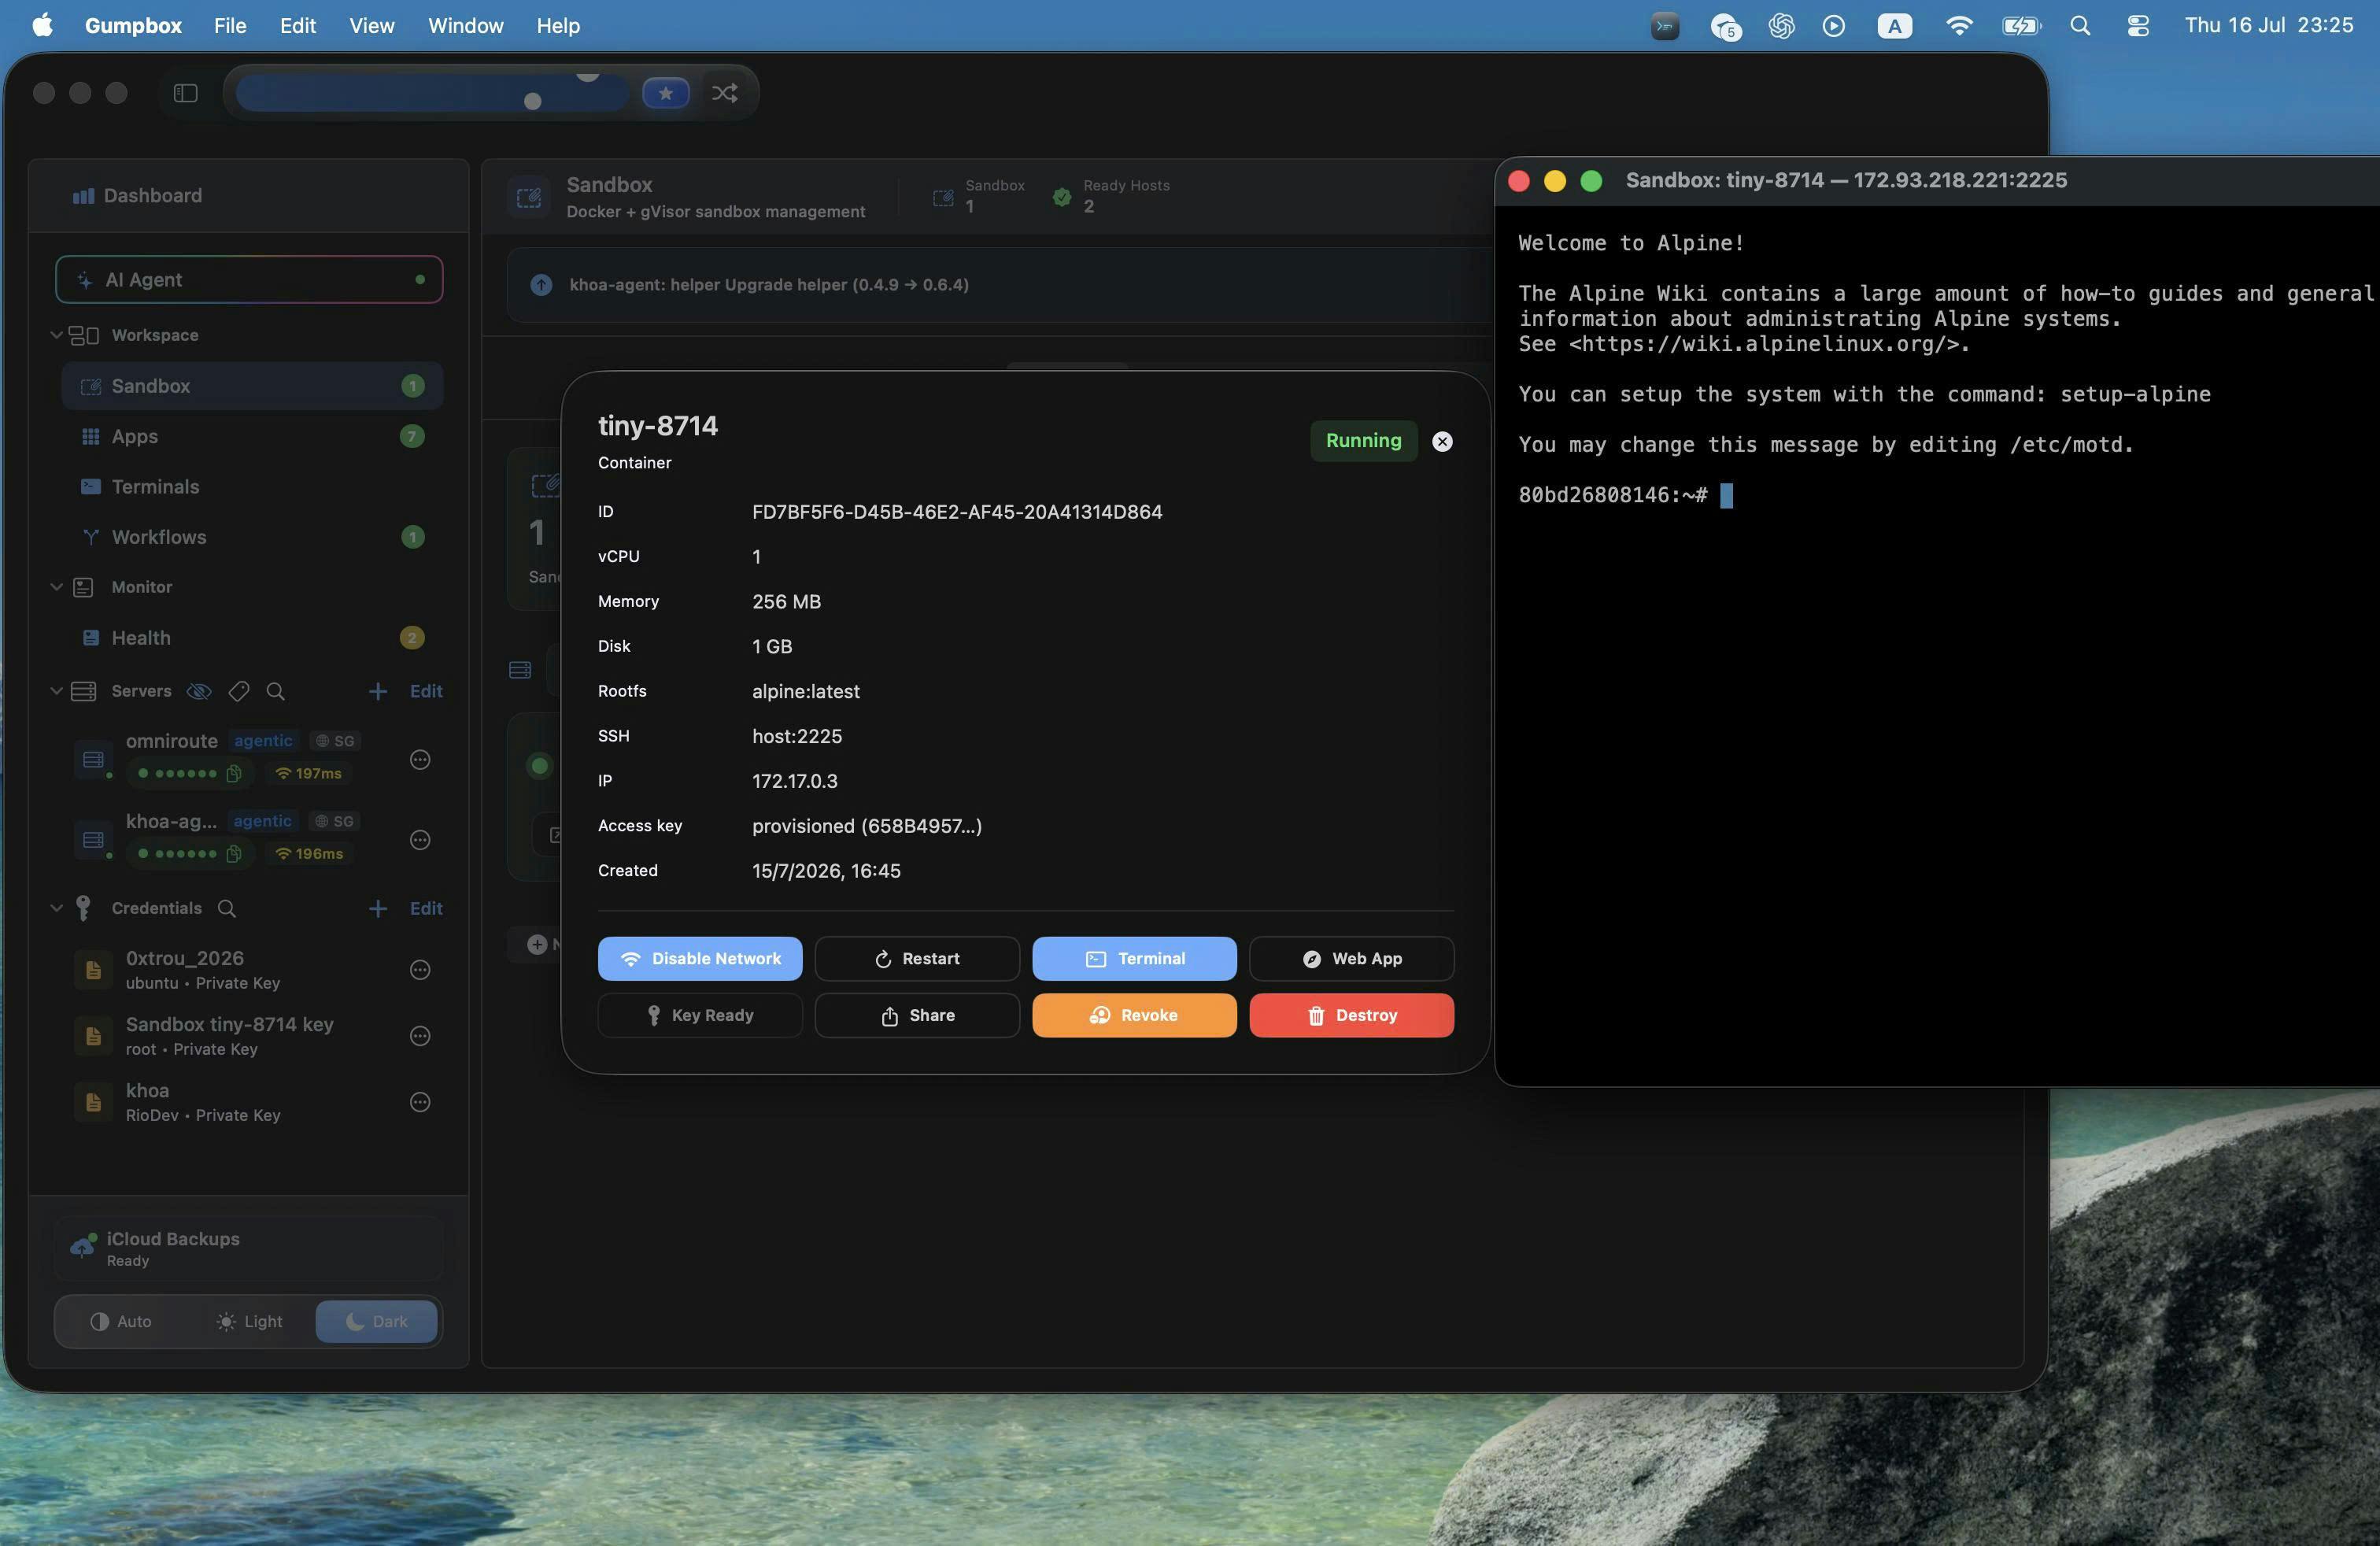Image resolution: width=2380 pixels, height=1546 pixels.
Task: Open options for Sandbox tiny-8714 key
Action: pyautogui.click(x=420, y=1036)
